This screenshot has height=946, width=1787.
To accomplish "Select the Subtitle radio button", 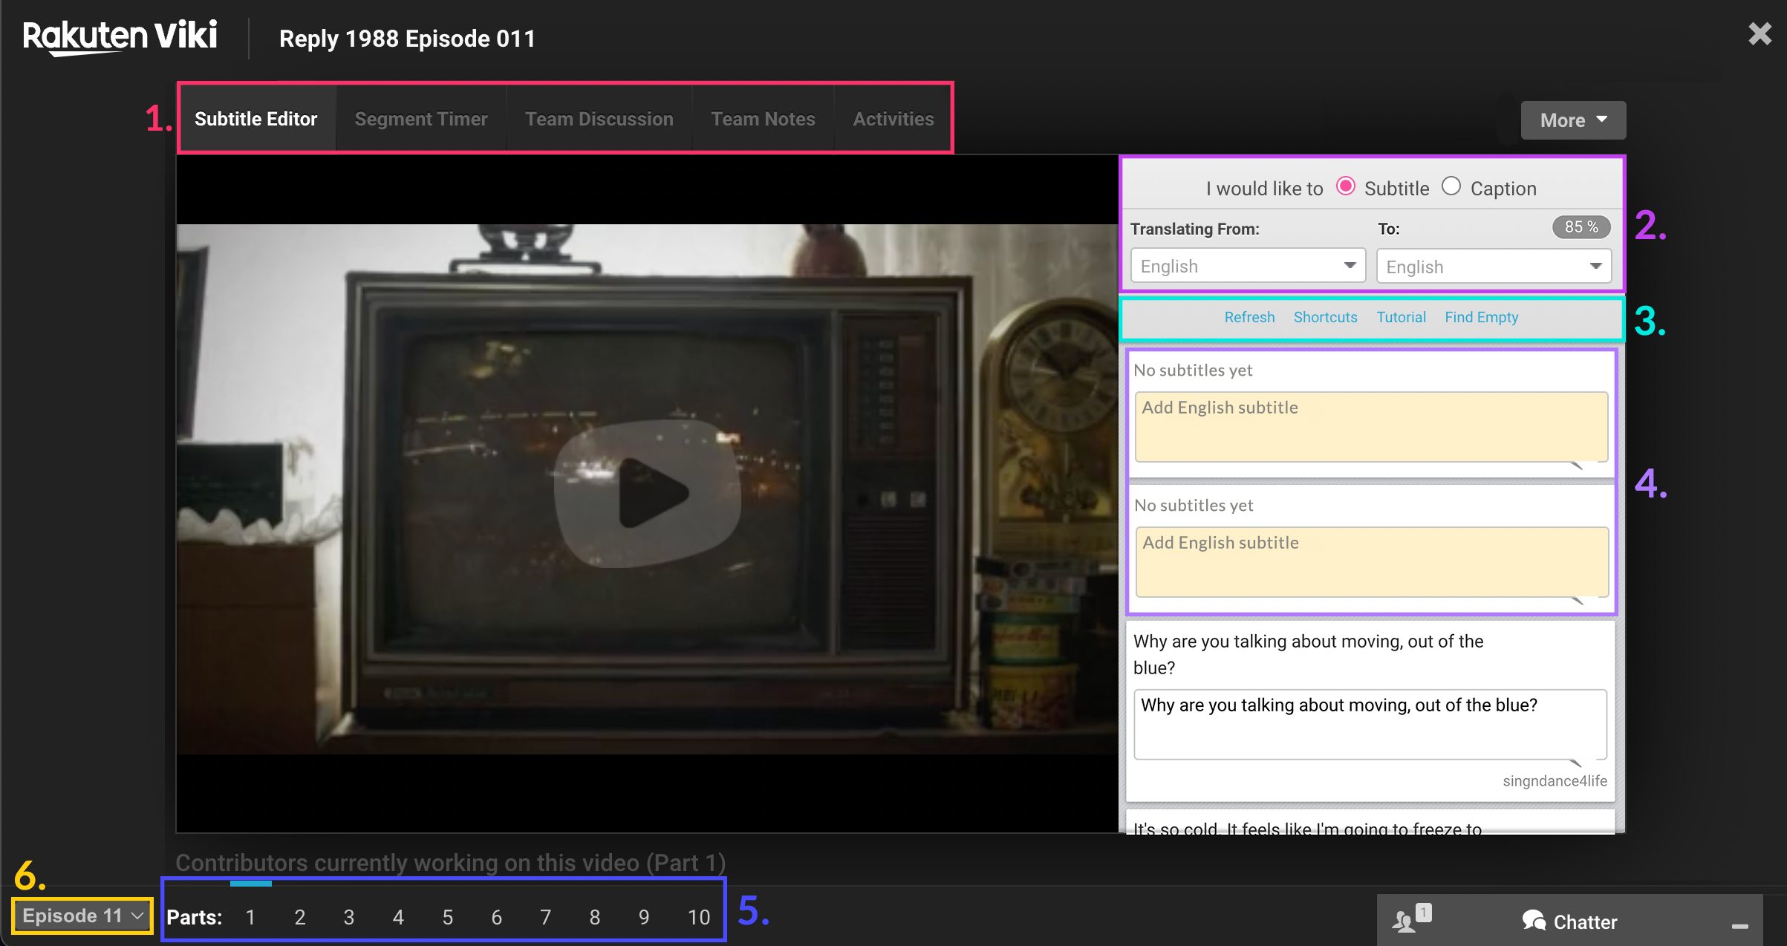I will (1345, 186).
